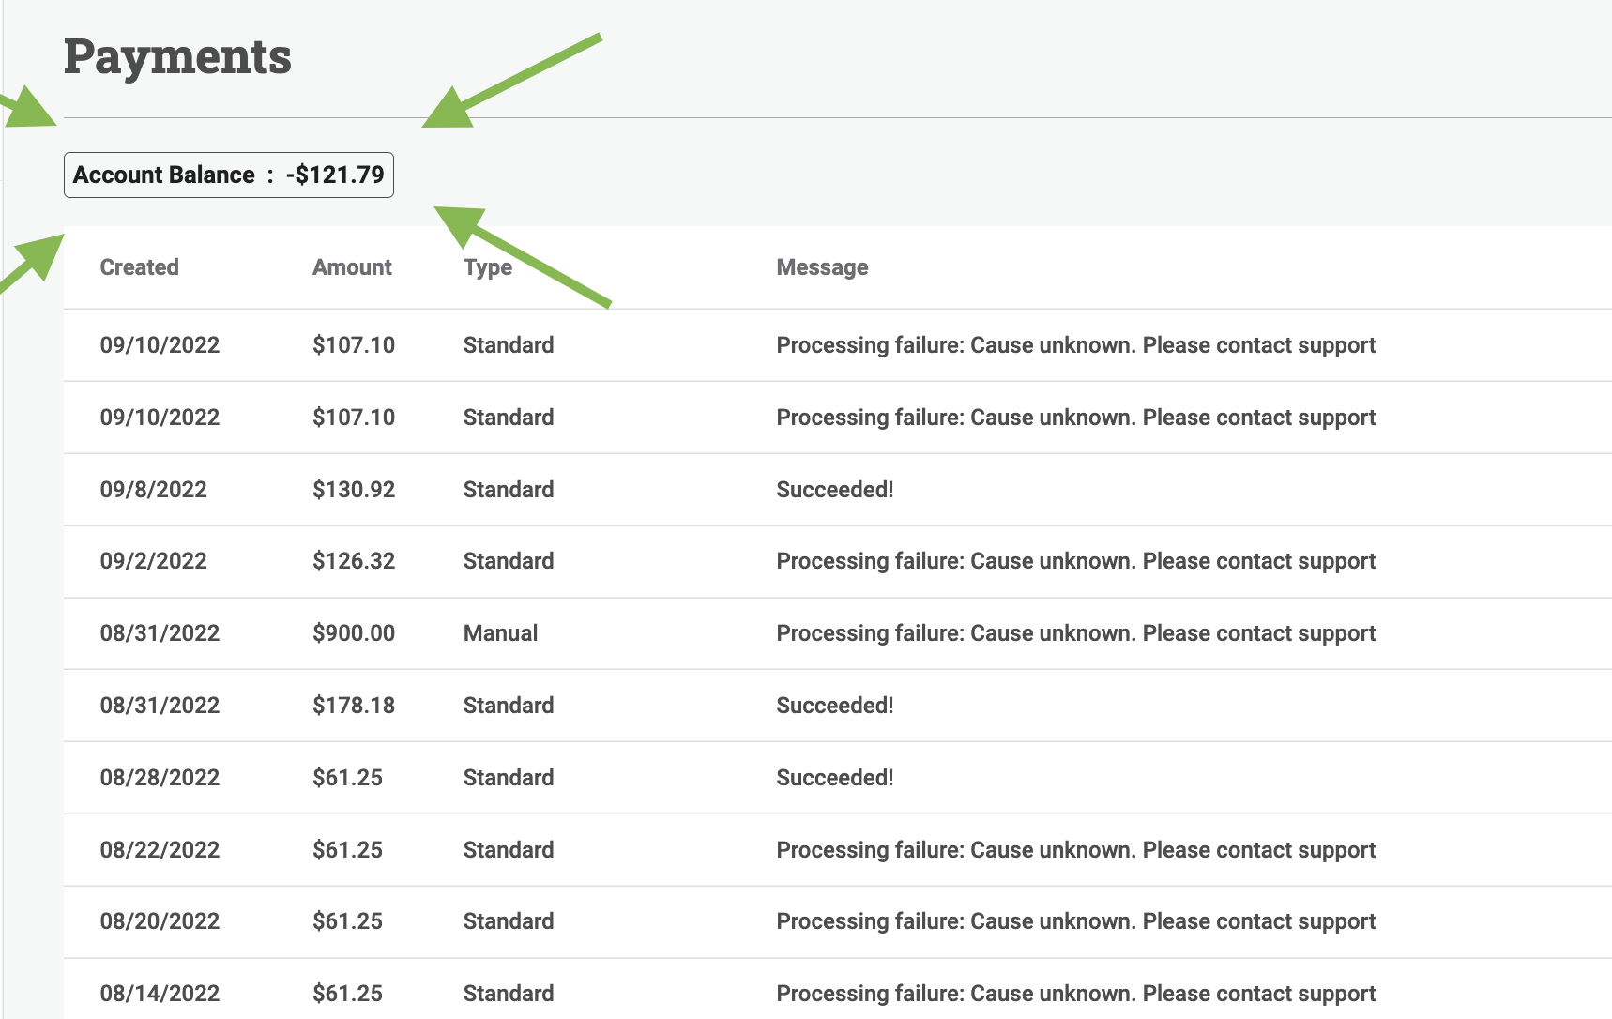
Task: Click the $178.18 payment amount
Action: click(x=354, y=706)
